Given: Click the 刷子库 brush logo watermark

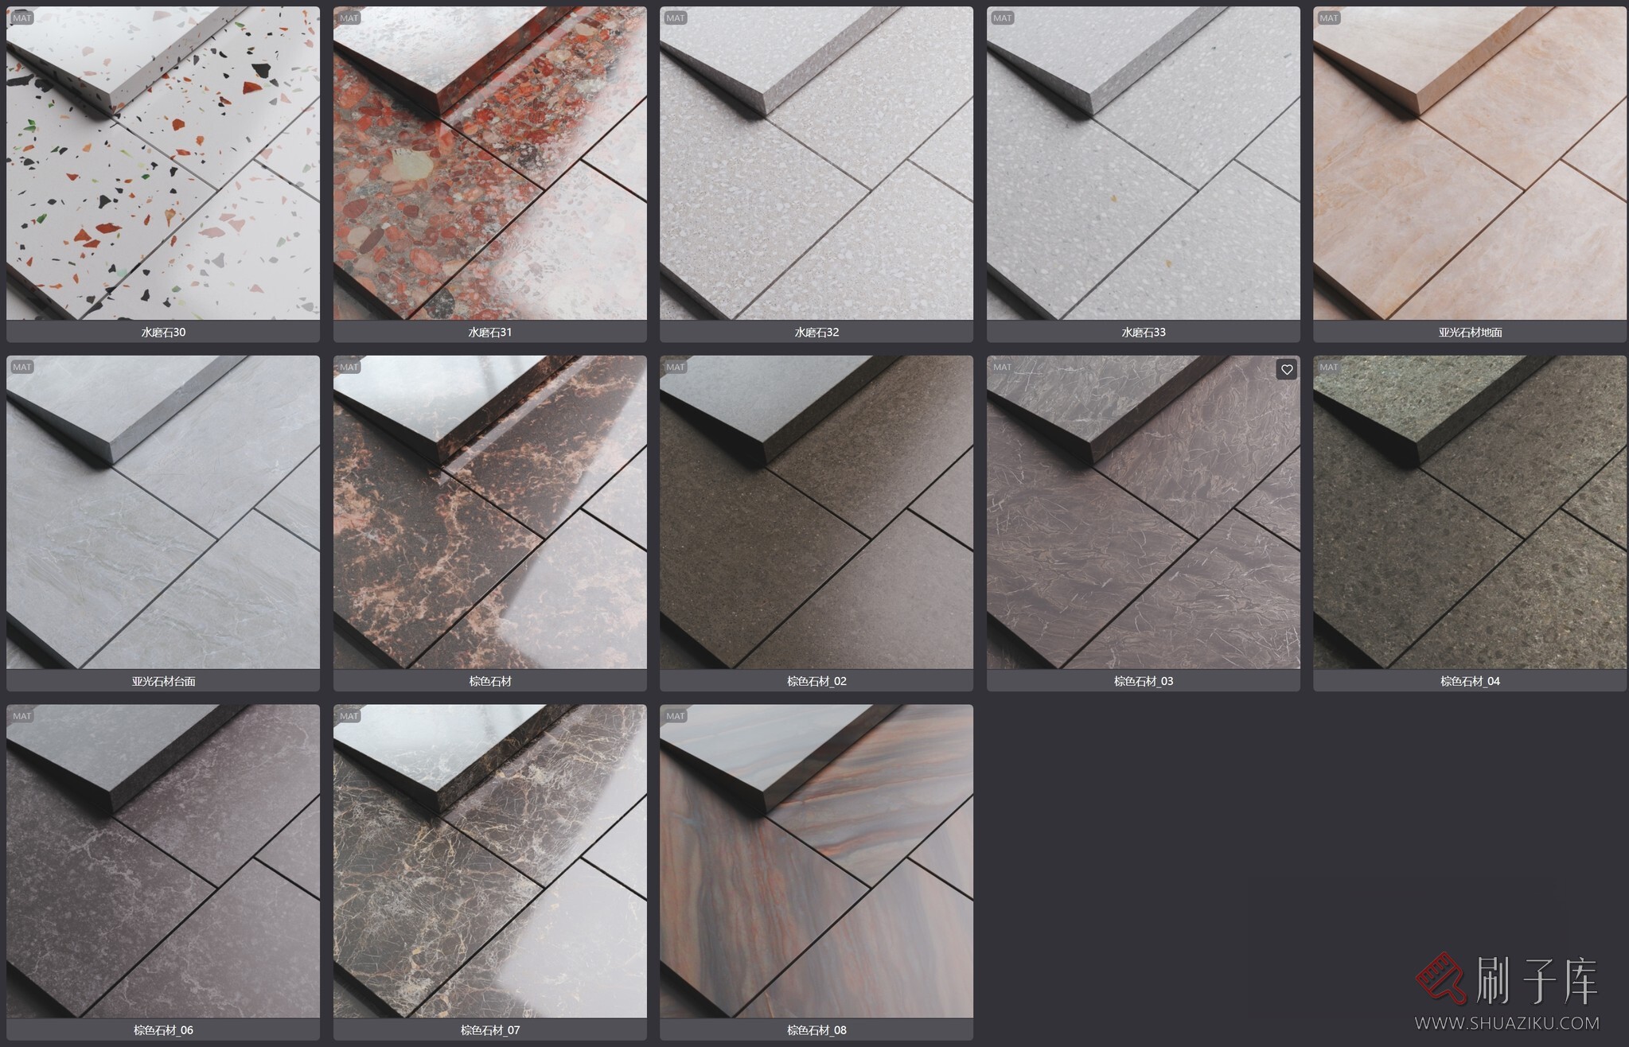Looking at the screenshot, I should pyautogui.click(x=1440, y=978).
